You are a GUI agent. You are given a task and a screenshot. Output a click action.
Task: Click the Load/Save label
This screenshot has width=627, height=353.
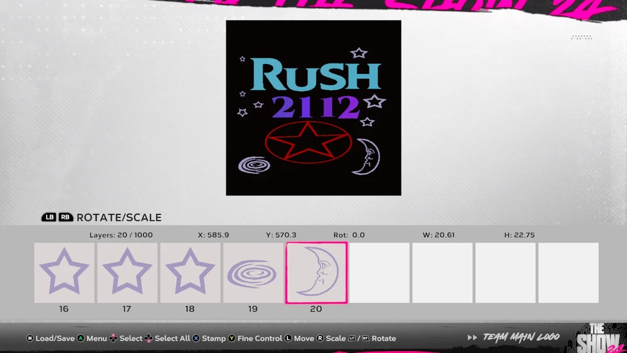pos(55,338)
